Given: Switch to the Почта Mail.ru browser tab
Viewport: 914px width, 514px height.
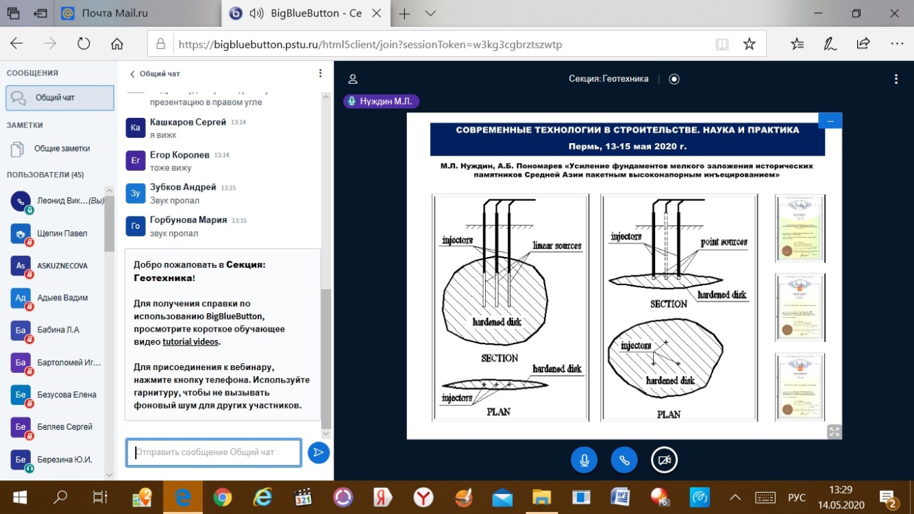Looking at the screenshot, I should [x=138, y=13].
